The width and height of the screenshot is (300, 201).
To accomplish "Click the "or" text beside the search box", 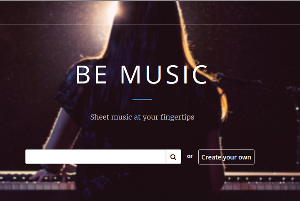I will [x=190, y=156].
